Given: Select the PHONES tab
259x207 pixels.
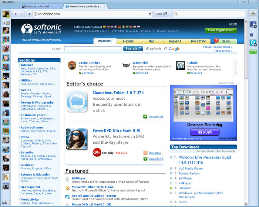Looking at the screenshot, I should [128, 41].
